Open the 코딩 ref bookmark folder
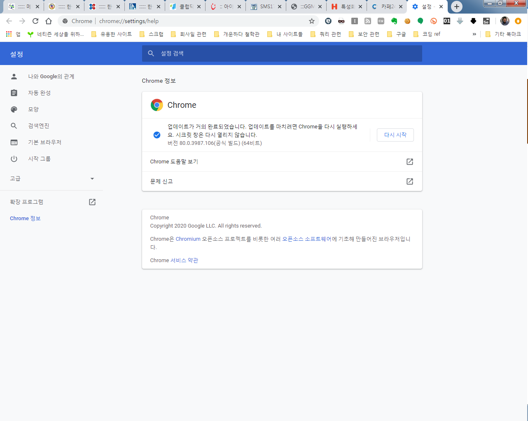The width and height of the screenshot is (528, 421). pos(427,34)
